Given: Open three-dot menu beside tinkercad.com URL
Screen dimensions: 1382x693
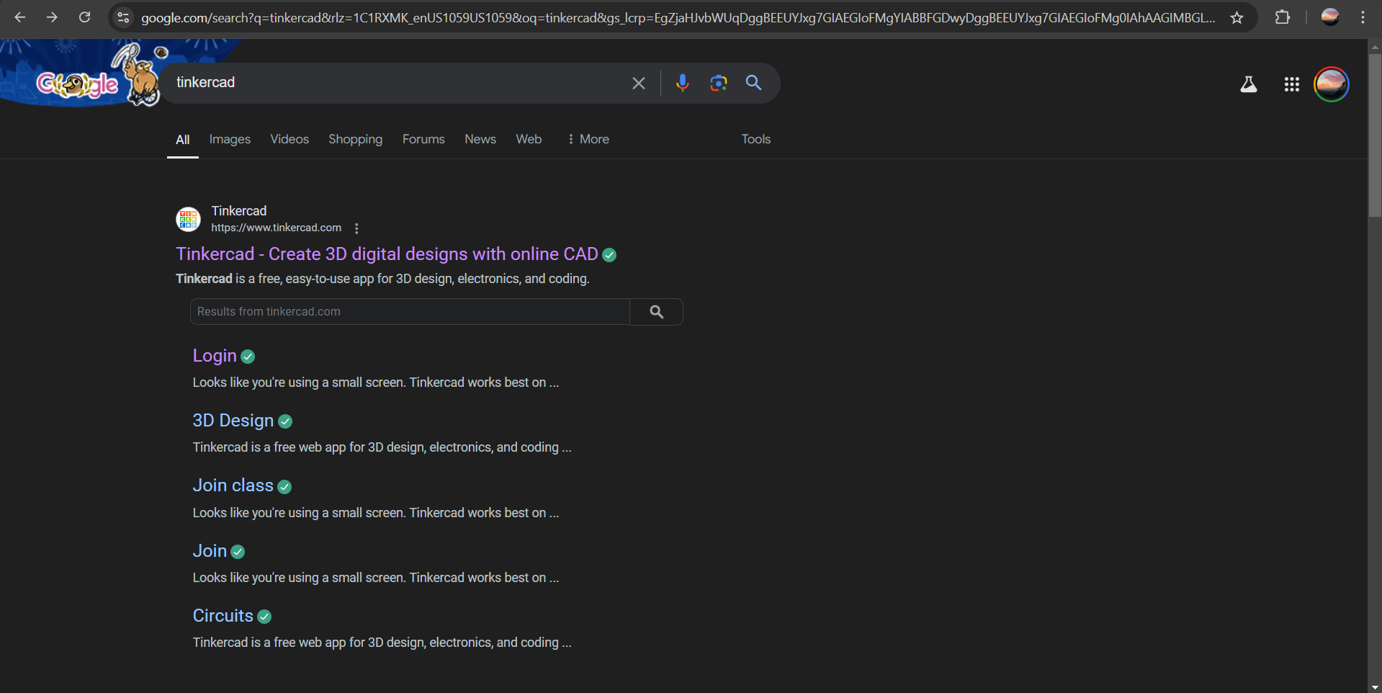Looking at the screenshot, I should point(356,228).
